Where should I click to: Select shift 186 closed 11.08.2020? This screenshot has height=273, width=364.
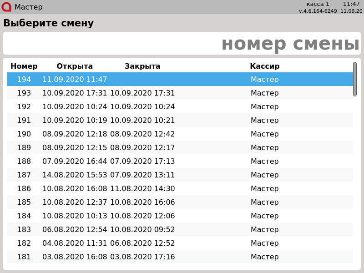180,189
